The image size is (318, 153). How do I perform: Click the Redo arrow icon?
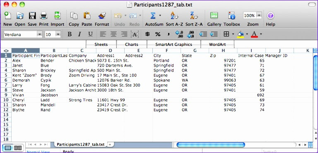(x=132, y=16)
